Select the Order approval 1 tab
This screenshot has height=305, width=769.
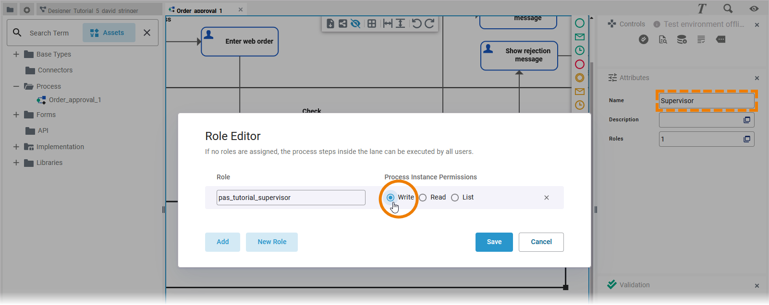(199, 10)
